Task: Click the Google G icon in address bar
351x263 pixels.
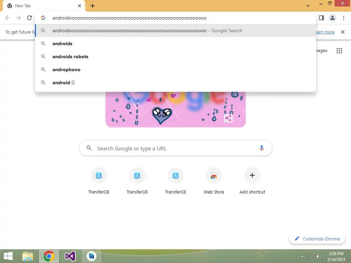Action: click(x=43, y=18)
